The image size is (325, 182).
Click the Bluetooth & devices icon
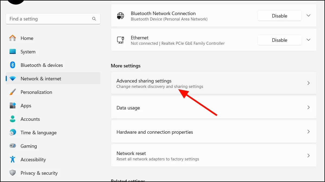click(x=12, y=65)
